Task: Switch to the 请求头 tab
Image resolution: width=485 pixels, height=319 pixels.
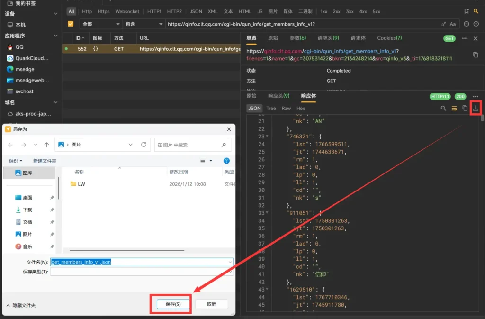Action: pos(328,38)
